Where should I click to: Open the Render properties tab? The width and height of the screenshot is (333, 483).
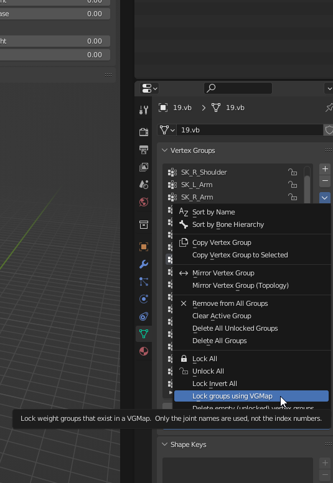[144, 132]
